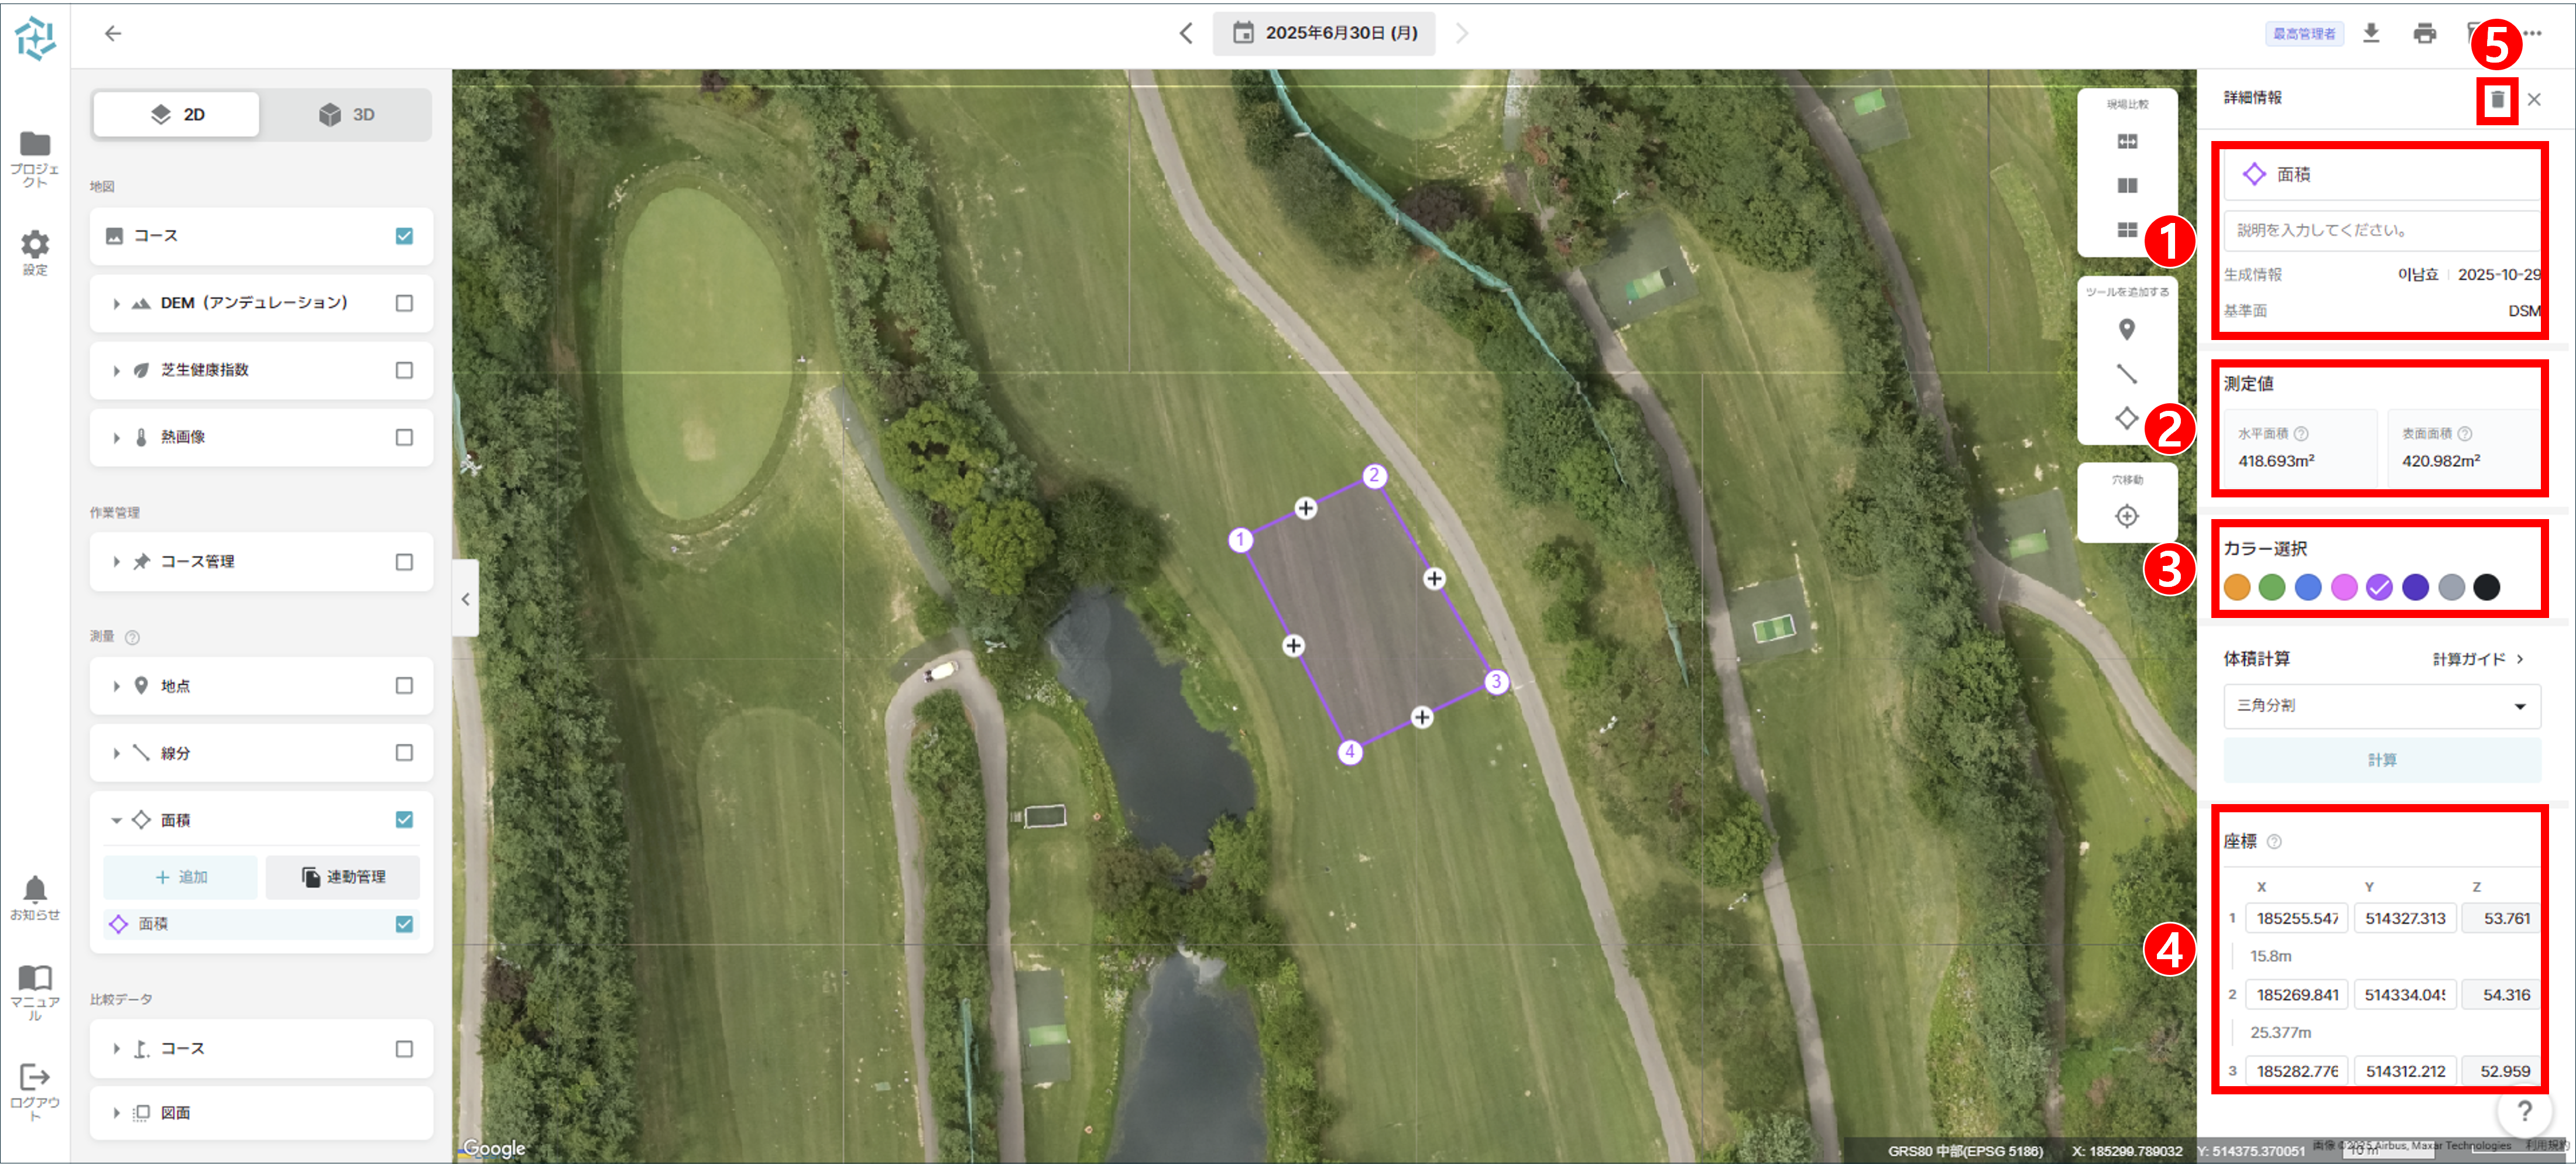This screenshot has height=1164, width=2576.
Task: Select the line measurement tool
Action: [2127, 374]
